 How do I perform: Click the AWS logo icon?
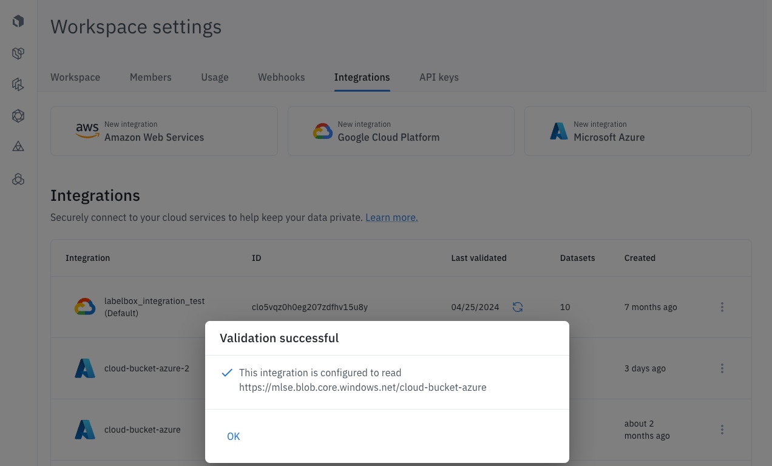tap(87, 130)
